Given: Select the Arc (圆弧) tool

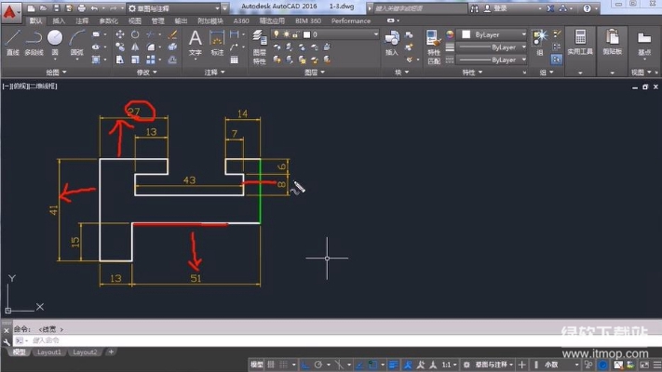Looking at the screenshot, I should 76,42.
